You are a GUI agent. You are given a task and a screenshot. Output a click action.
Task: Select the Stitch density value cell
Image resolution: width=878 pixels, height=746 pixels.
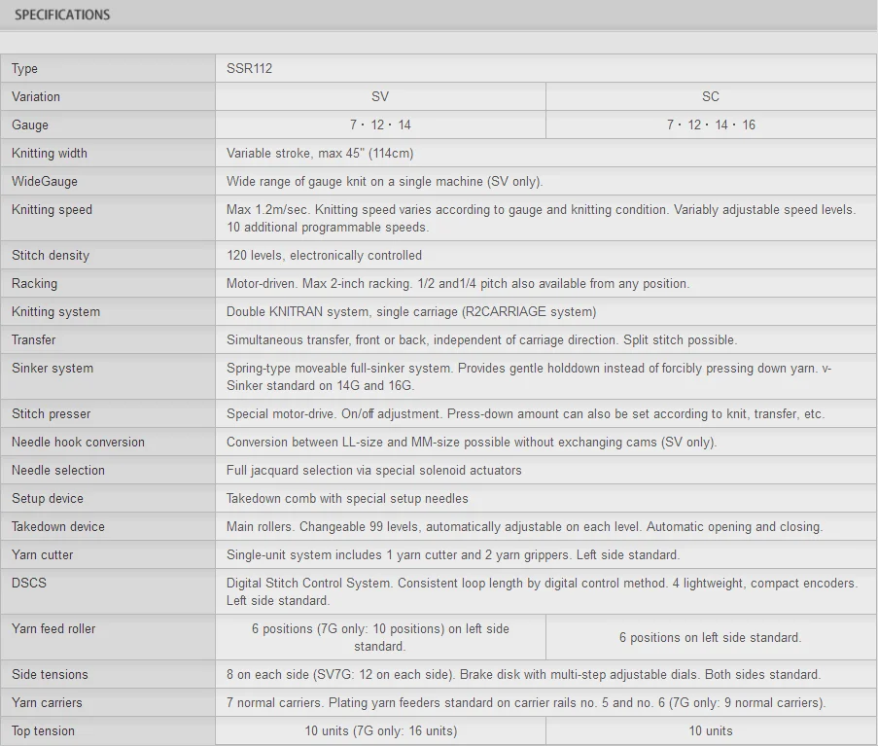coord(324,256)
